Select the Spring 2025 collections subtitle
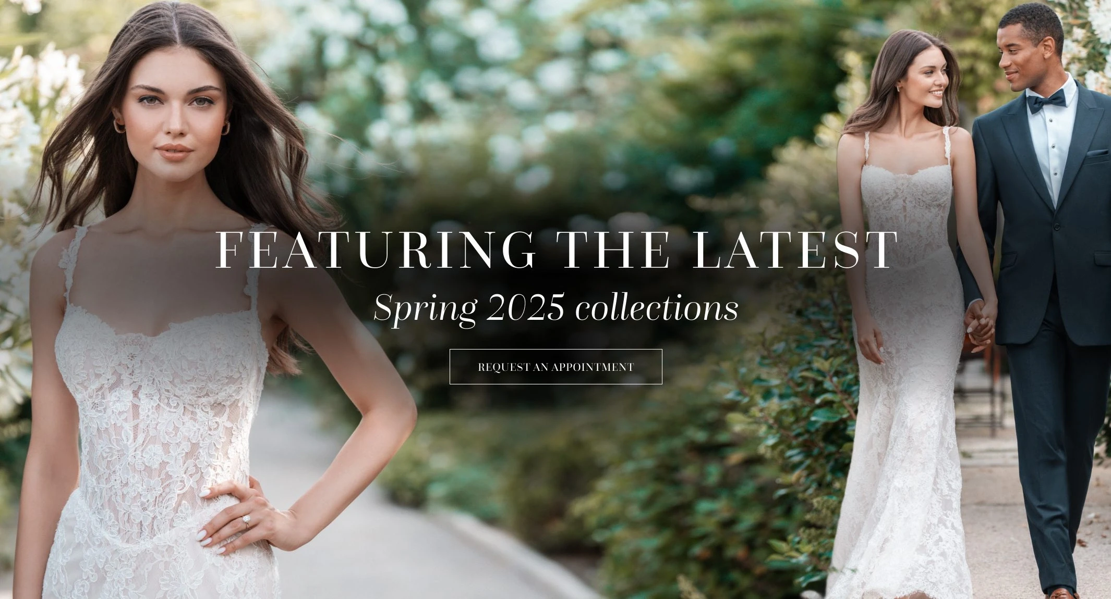1111x599 pixels. point(555,308)
